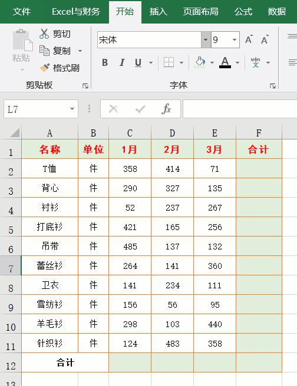Open underline style dropdown arrow
The height and width of the screenshot is (386, 297).
151,63
